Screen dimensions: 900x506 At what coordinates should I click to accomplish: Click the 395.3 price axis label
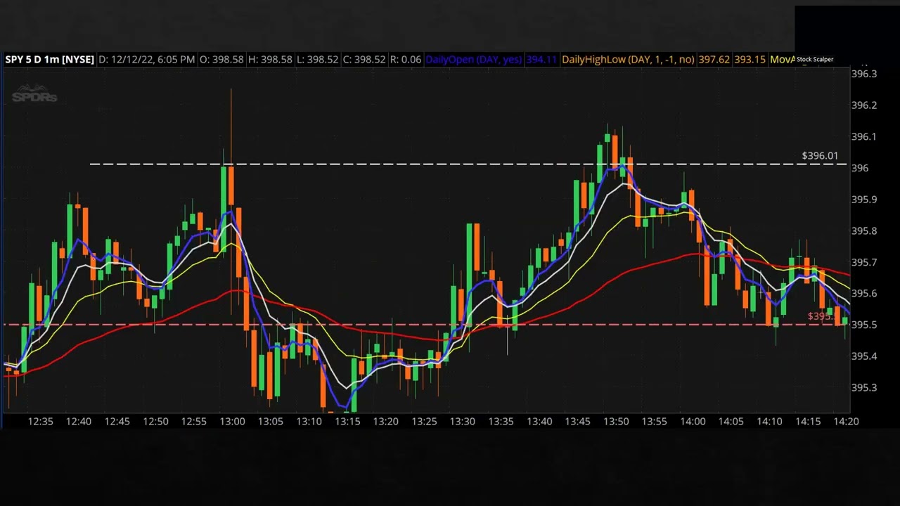pyautogui.click(x=864, y=388)
